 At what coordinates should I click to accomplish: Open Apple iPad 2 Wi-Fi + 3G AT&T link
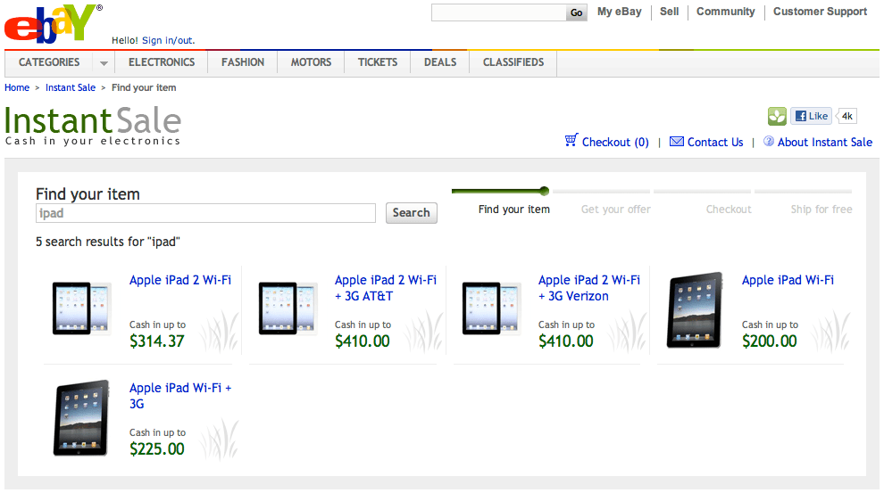coord(386,288)
